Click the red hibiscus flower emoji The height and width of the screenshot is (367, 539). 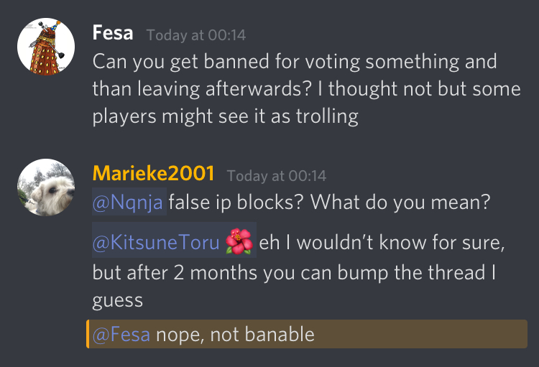(239, 241)
